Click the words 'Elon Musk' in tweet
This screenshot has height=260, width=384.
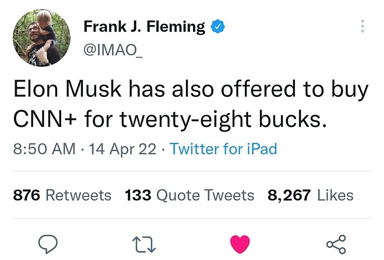pyautogui.click(x=67, y=89)
